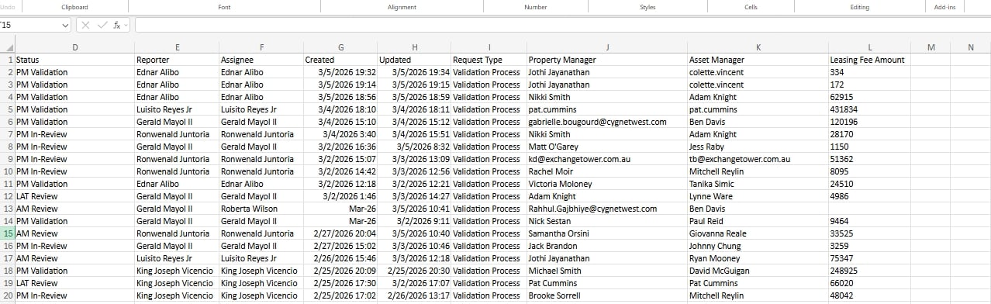Select cell with kd@exchangetower.com.au
This screenshot has width=991, height=304.
coord(606,159)
